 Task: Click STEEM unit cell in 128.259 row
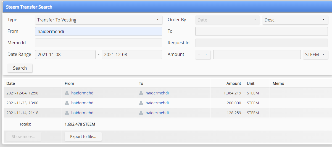click(253, 113)
